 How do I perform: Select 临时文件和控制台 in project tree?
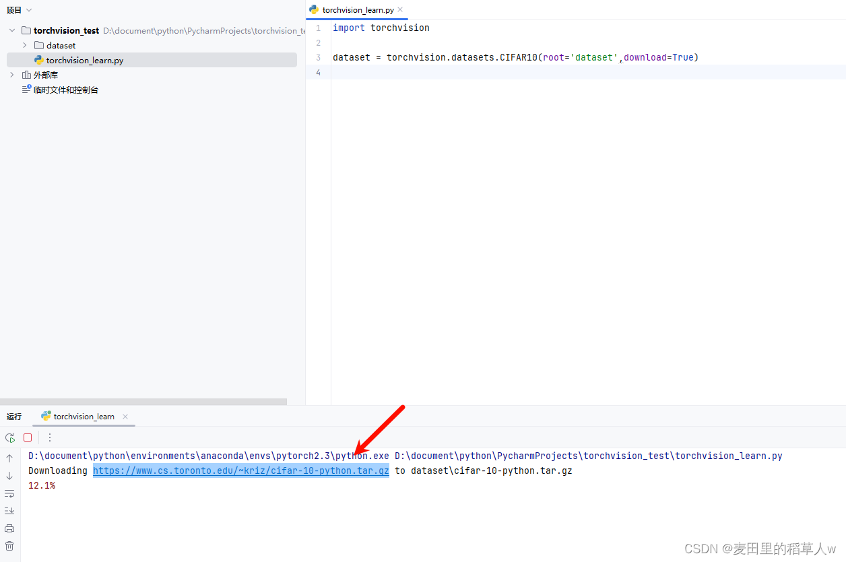click(x=66, y=90)
